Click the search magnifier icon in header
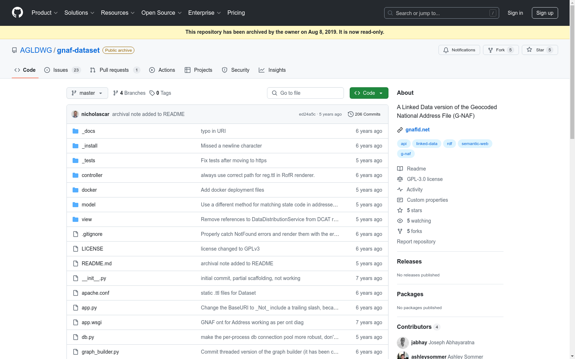The width and height of the screenshot is (575, 359). 390,13
